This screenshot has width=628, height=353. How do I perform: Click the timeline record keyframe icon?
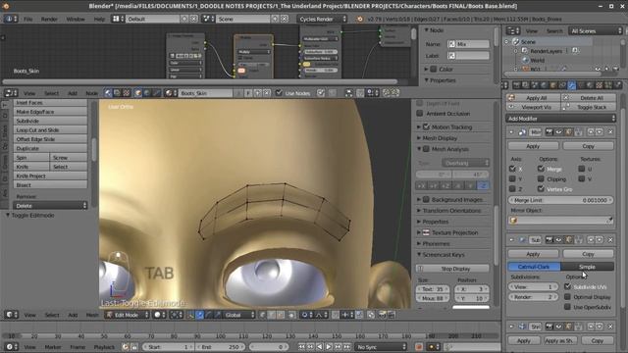419,346
